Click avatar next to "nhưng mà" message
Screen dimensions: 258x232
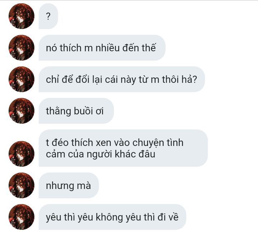pyautogui.click(x=21, y=185)
